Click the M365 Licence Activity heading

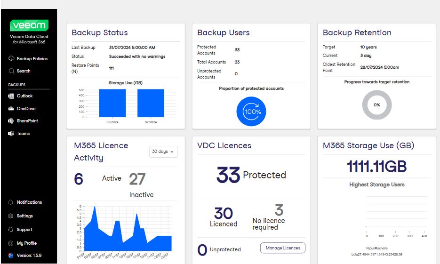(101, 152)
